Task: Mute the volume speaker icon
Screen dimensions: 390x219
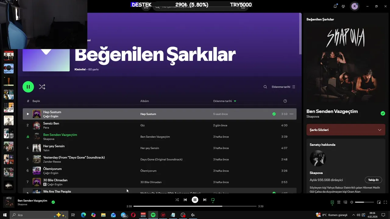Action: 352,202
